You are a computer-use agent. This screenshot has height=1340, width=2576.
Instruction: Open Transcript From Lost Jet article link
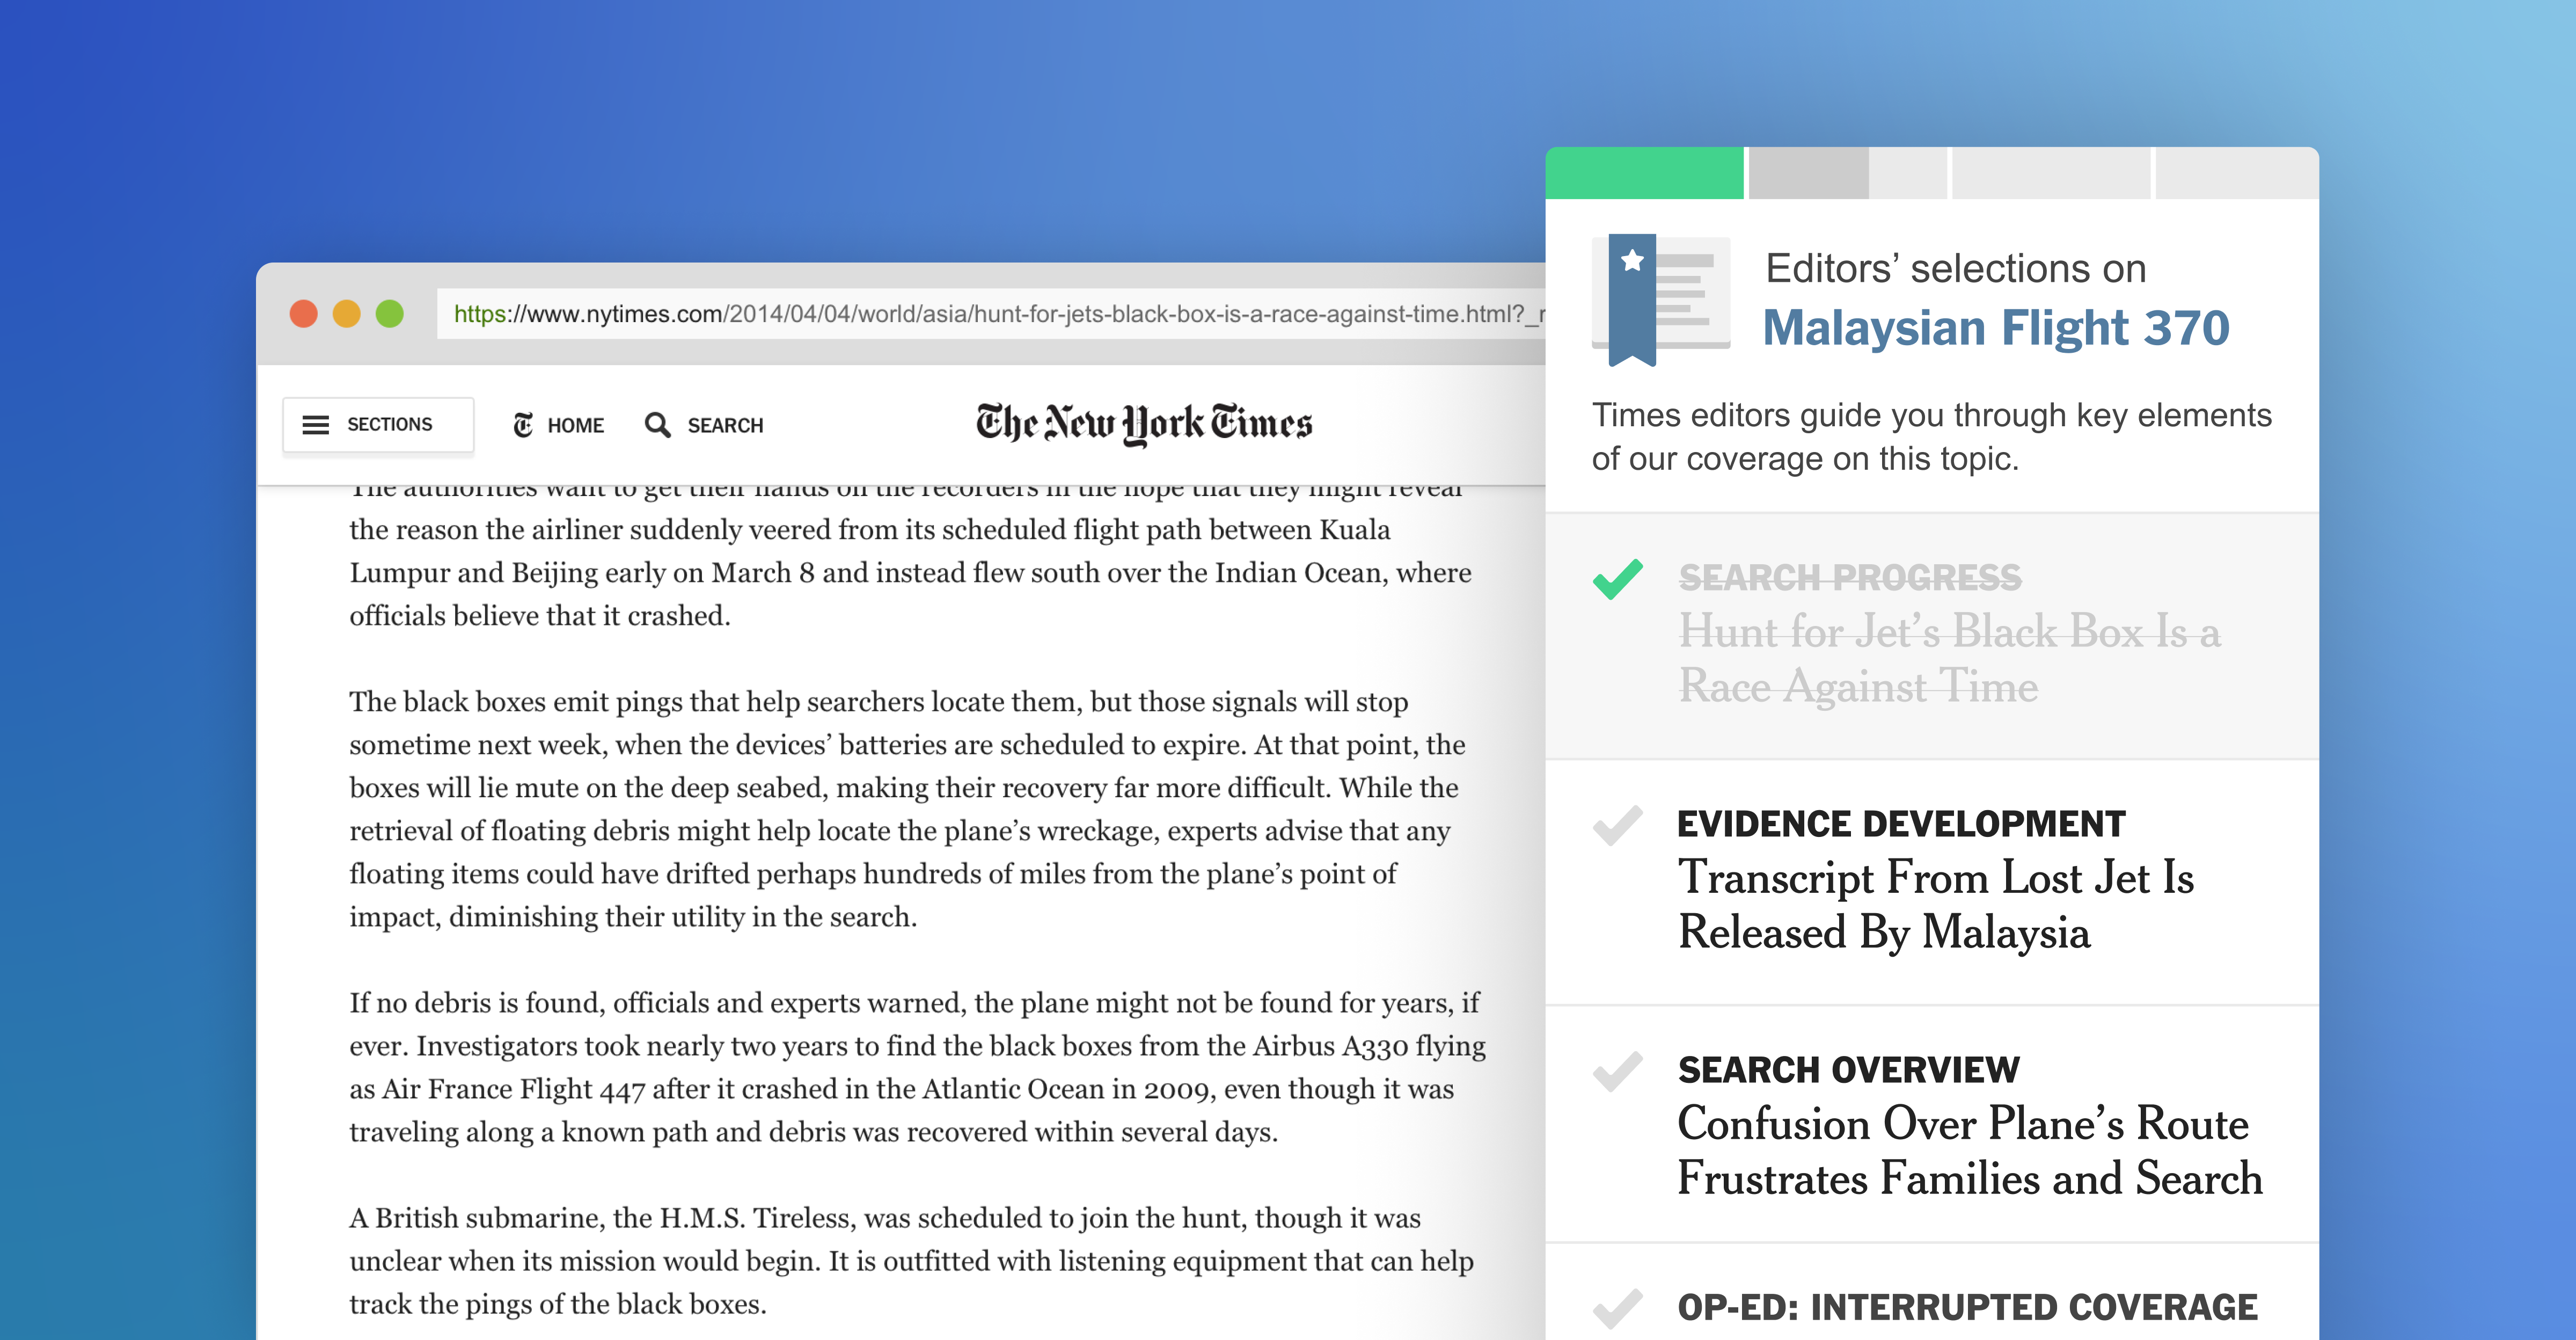(1934, 905)
